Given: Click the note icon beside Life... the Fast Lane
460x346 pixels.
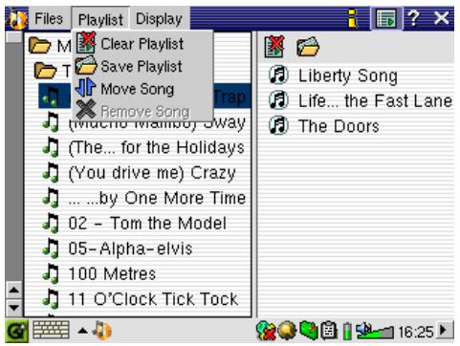Looking at the screenshot, I should pos(278,100).
